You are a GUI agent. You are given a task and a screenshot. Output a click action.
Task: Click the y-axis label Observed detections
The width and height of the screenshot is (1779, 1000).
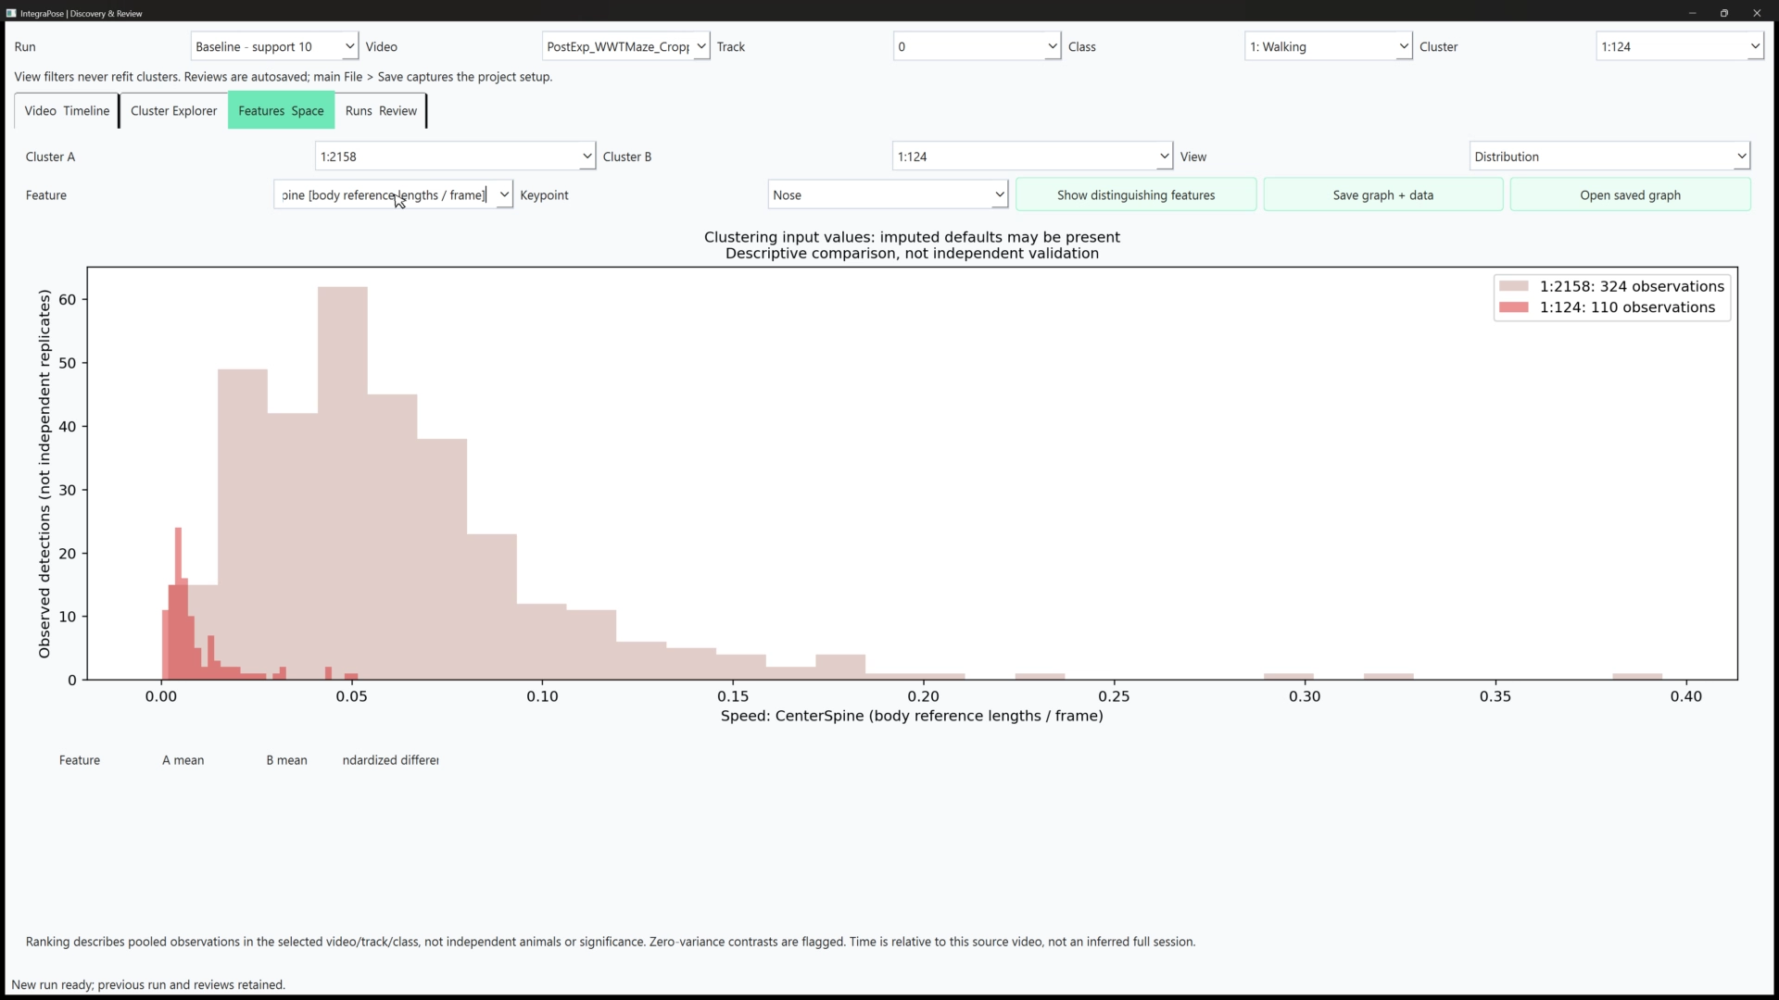point(44,474)
